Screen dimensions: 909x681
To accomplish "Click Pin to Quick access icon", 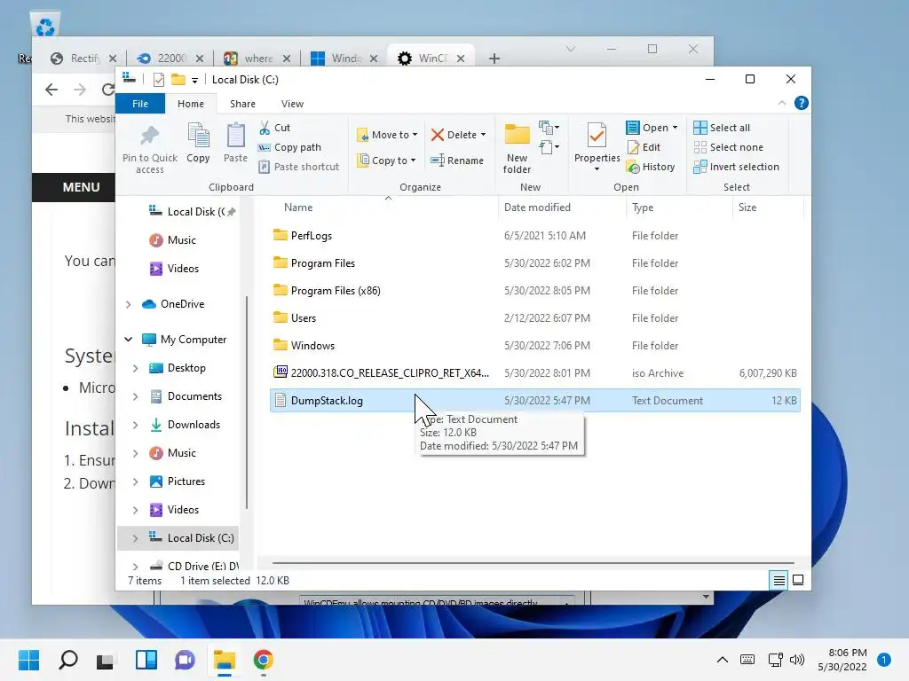I will [149, 136].
